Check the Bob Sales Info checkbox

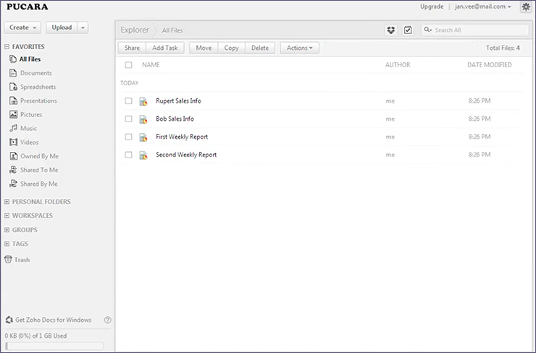pyautogui.click(x=128, y=119)
